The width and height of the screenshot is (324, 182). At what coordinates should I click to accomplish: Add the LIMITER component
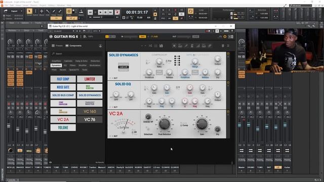click(x=90, y=79)
